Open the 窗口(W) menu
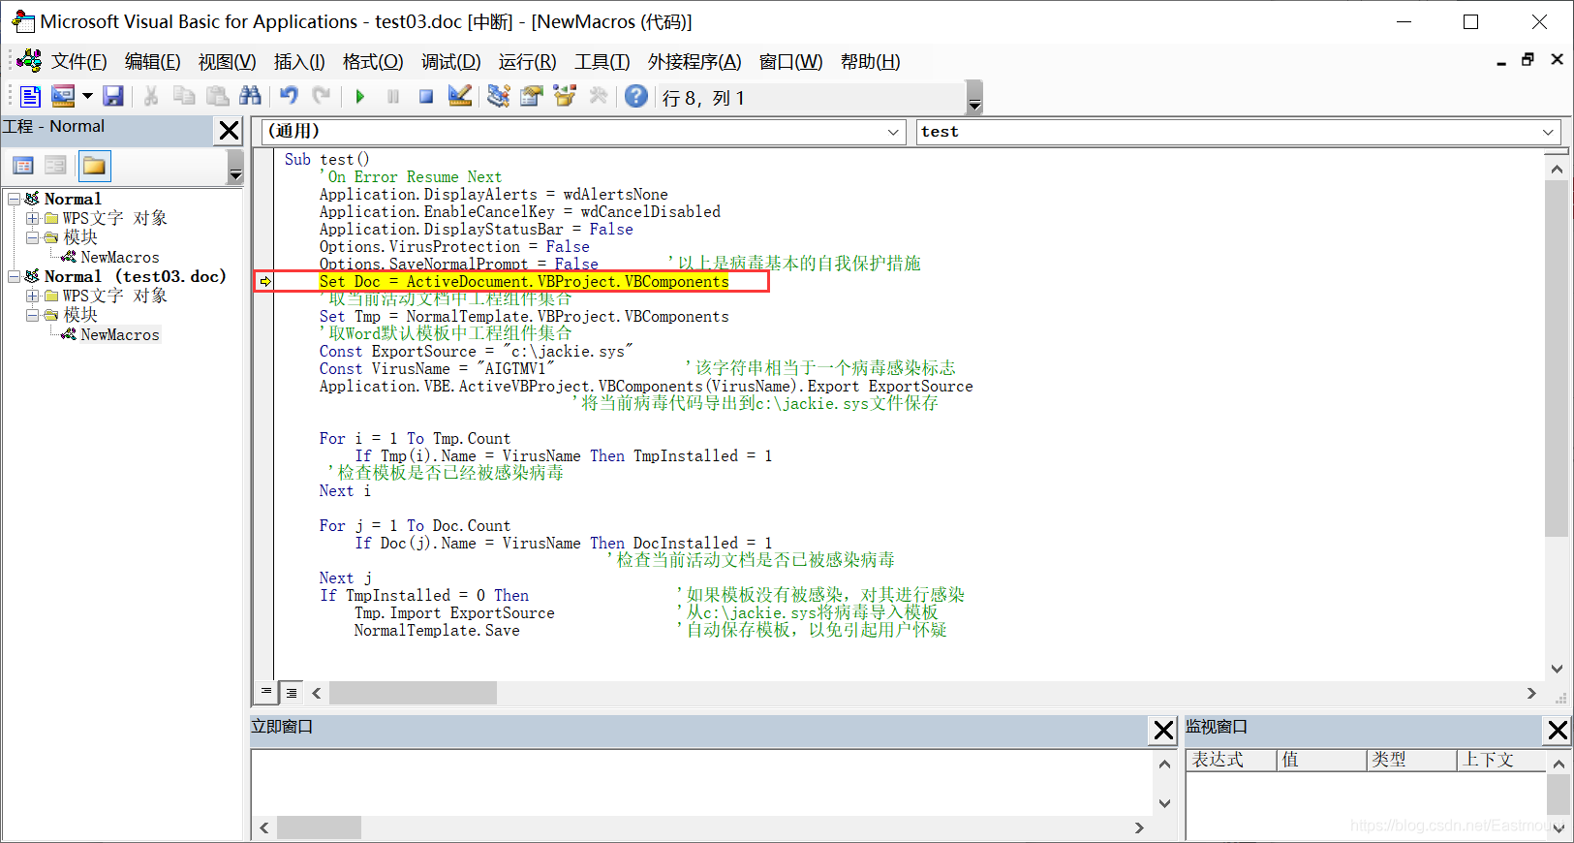 tap(790, 62)
